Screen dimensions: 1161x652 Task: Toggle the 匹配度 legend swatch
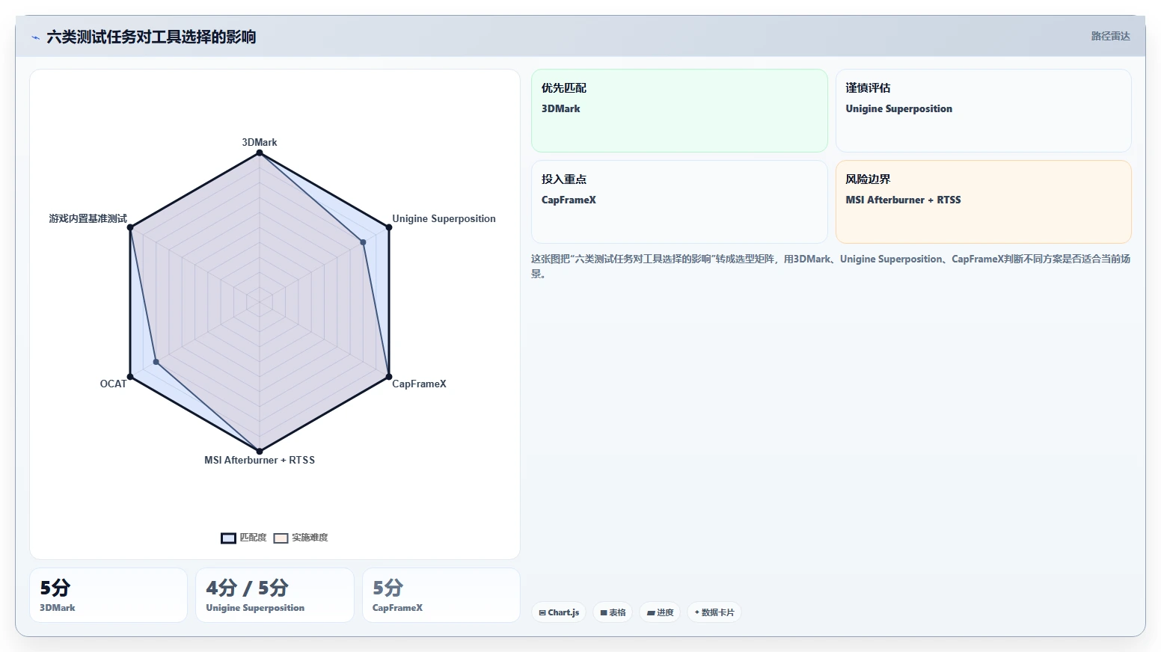pyautogui.click(x=229, y=538)
